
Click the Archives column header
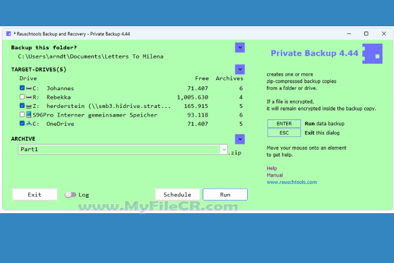(x=229, y=78)
